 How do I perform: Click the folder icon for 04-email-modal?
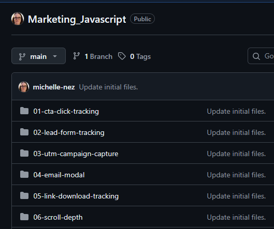pos(24,174)
